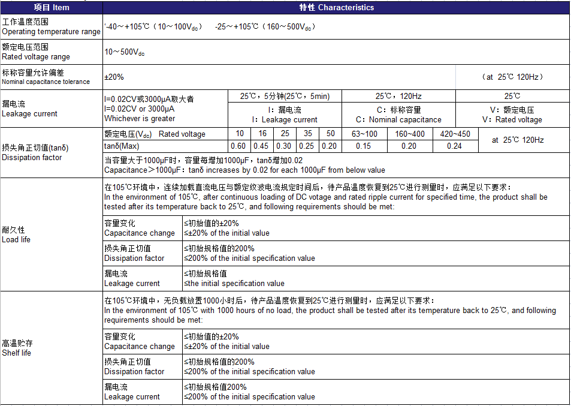The width and height of the screenshot is (571, 406).
Task: Select the Rated voltage range label cell
Action: tap(51, 52)
